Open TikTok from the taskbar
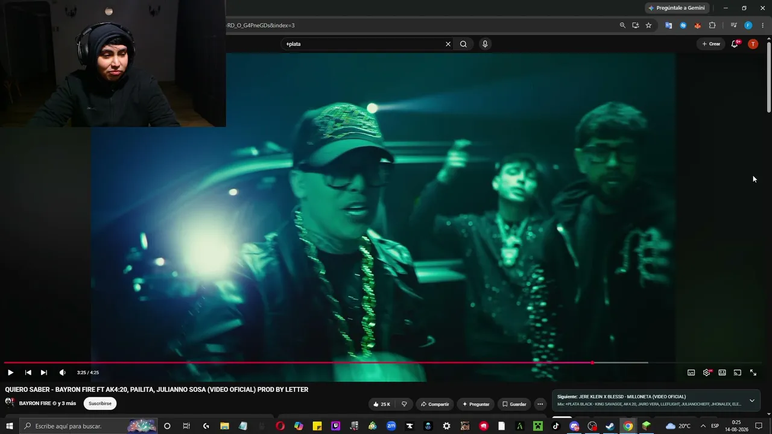 click(x=555, y=426)
